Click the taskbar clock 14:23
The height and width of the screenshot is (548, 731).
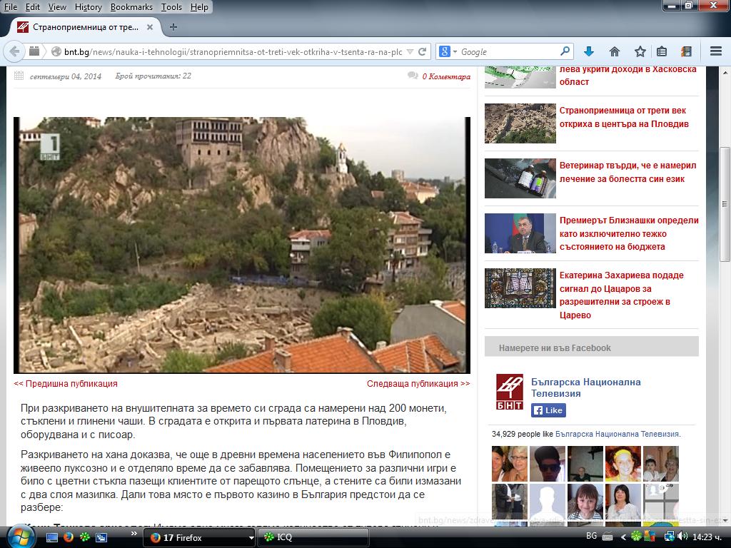707,537
